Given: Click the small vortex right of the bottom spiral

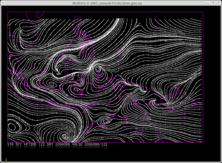Looking at the screenshot, I should pyautogui.click(x=105, y=120).
